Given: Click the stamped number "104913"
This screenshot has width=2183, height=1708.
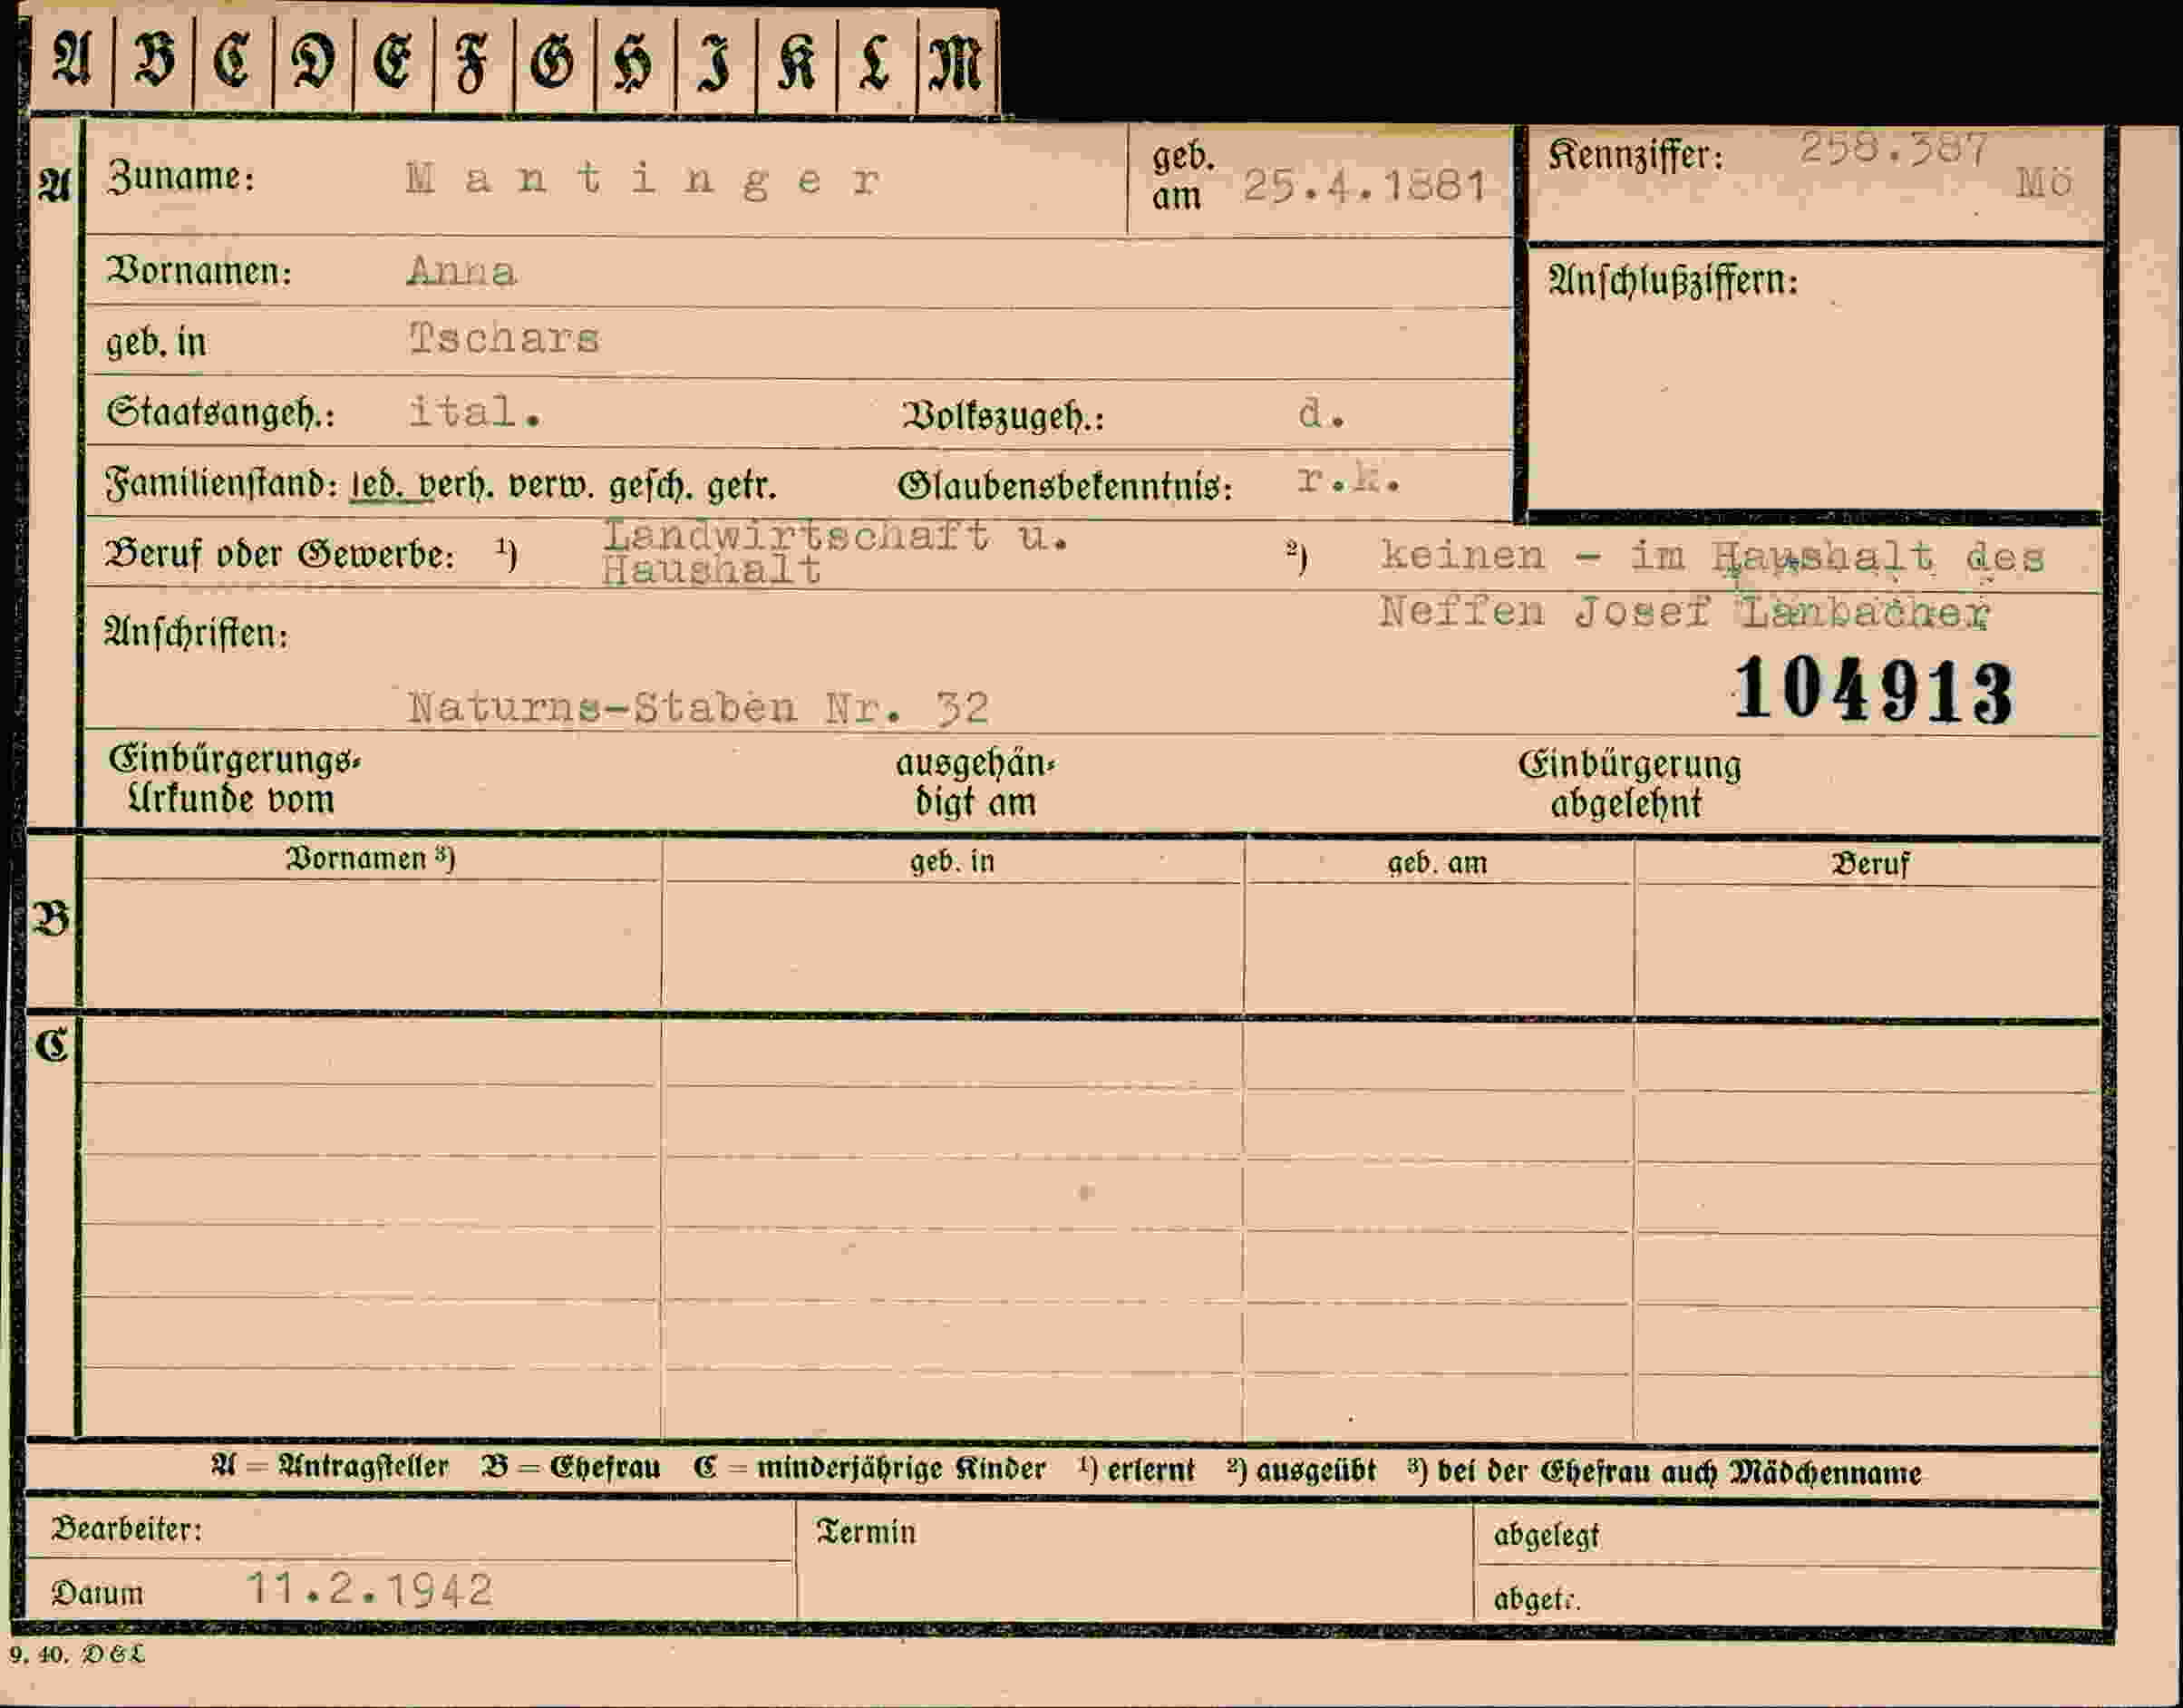Looking at the screenshot, I should (x=1873, y=690).
